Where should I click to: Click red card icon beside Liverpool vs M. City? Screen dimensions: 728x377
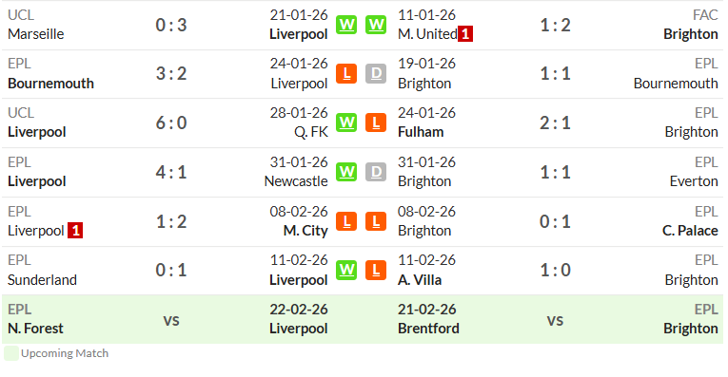[75, 231]
